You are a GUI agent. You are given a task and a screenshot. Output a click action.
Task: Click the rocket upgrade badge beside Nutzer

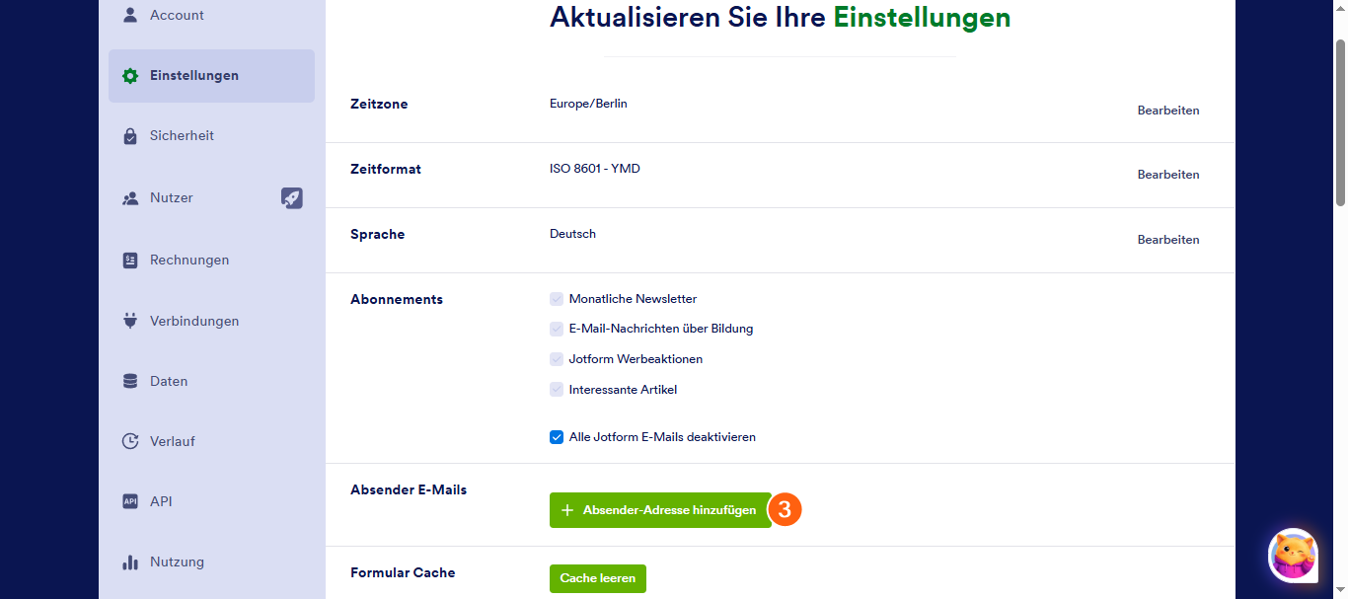(292, 197)
